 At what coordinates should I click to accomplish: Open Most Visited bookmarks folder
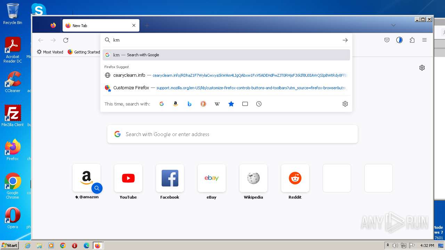(x=50, y=52)
